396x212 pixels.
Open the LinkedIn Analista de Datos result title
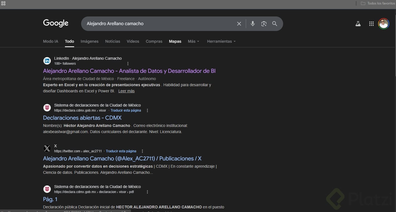pos(129,71)
